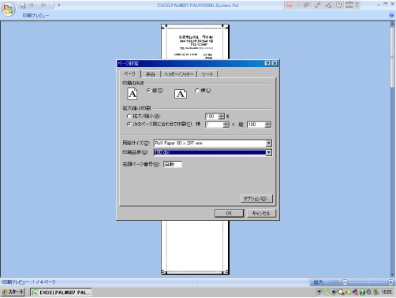Click the CAPS KANA indicator on language bar
Viewport: 396px width, 298px height.
[349, 5]
